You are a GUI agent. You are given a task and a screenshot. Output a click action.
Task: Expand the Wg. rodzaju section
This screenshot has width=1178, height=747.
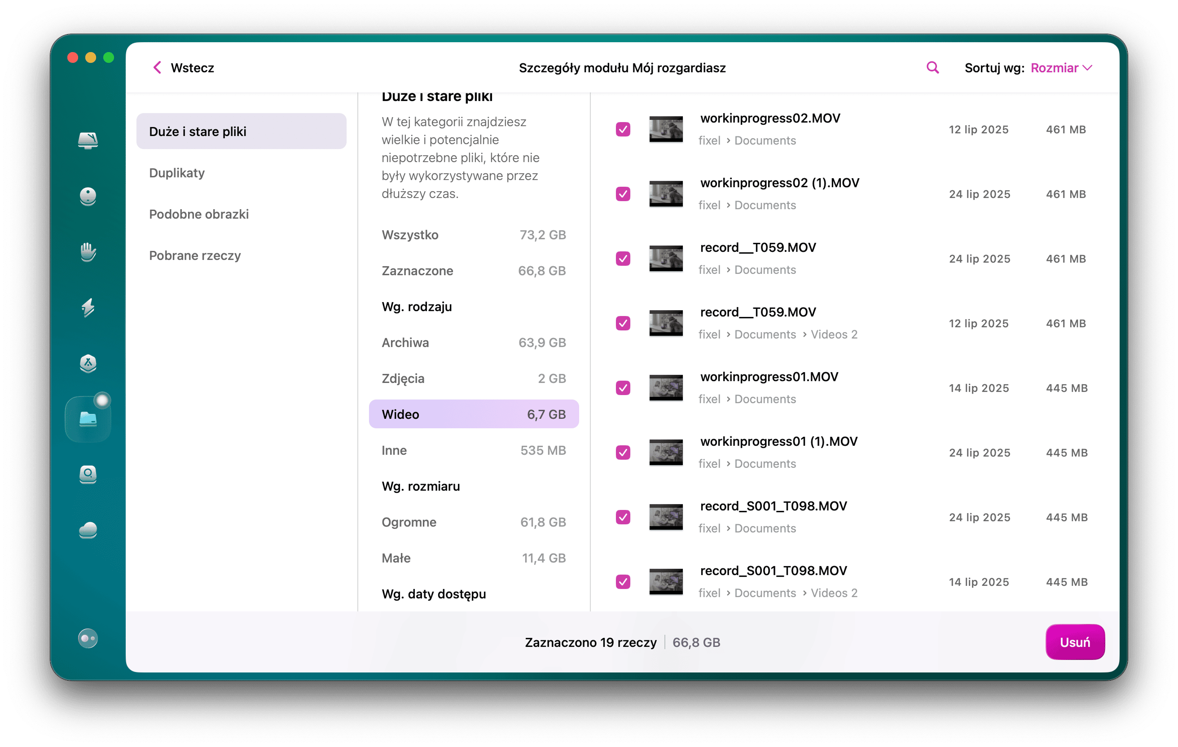(416, 306)
